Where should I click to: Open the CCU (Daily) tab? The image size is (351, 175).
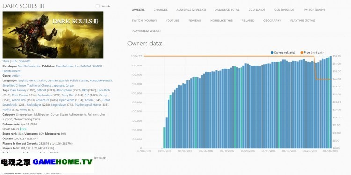[257, 10]
